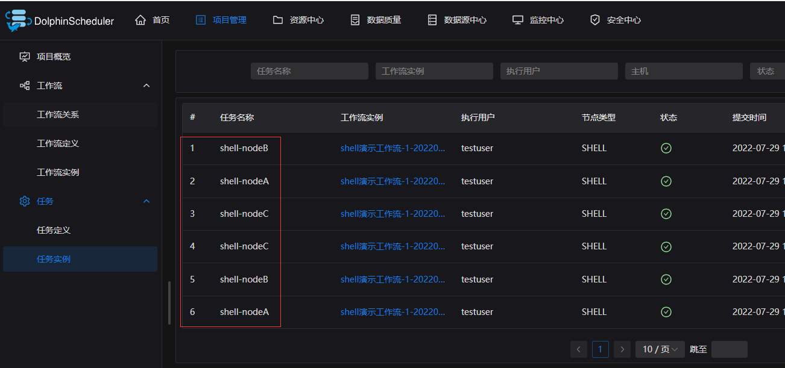785x368 pixels.
Task: Focus the 跳至 page jump field
Action: pyautogui.click(x=730, y=349)
